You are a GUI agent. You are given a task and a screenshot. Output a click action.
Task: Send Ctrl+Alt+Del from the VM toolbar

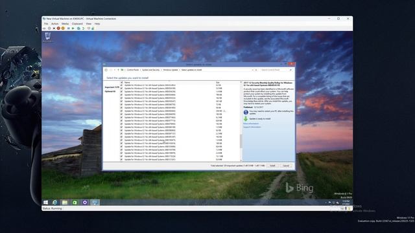click(44, 28)
